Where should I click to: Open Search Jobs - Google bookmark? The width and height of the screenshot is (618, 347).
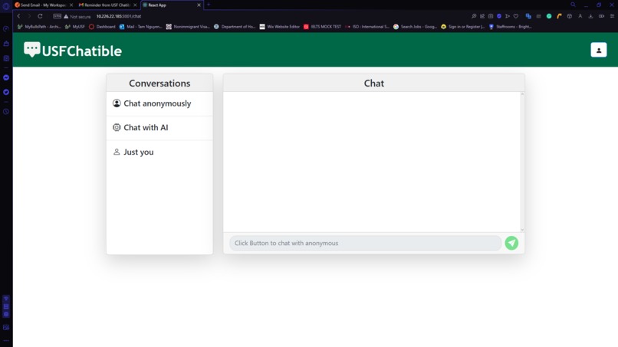pyautogui.click(x=415, y=27)
